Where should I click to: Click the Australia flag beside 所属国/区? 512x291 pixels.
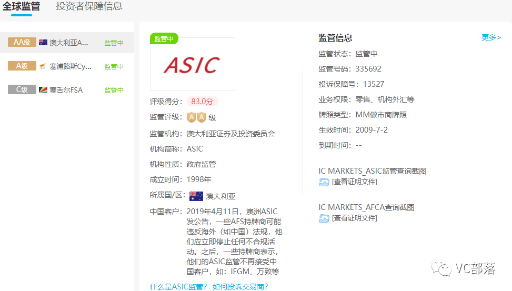[196, 196]
